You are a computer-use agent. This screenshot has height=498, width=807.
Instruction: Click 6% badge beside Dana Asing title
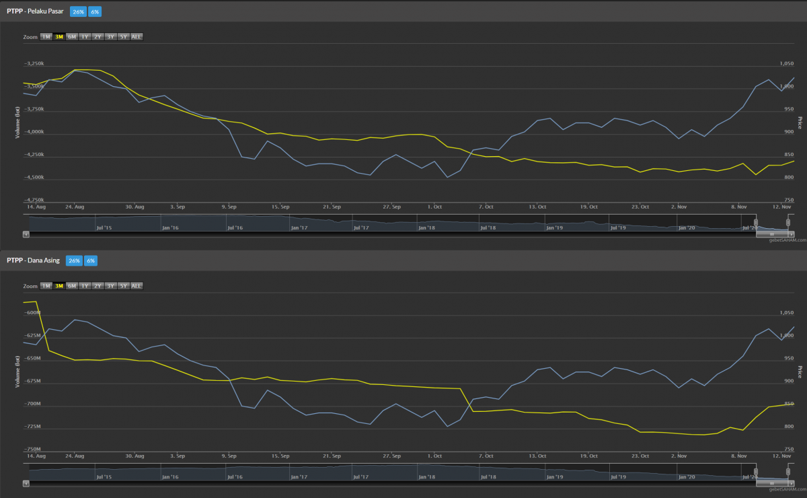pyautogui.click(x=91, y=260)
